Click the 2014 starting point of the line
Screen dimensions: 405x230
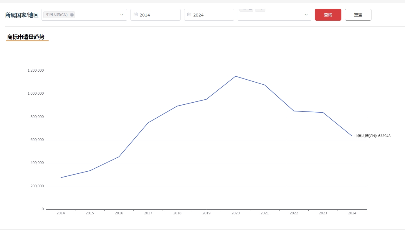[x=61, y=178]
